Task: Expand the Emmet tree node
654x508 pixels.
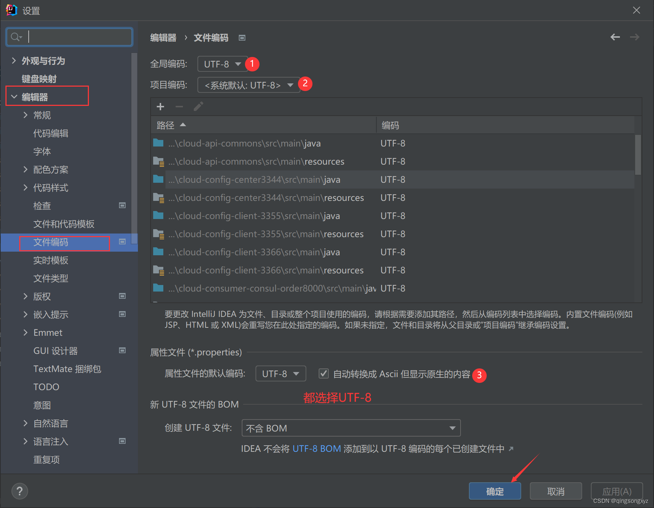Action: tap(25, 333)
